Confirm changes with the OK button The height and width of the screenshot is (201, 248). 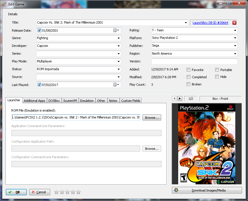(x=16, y=192)
